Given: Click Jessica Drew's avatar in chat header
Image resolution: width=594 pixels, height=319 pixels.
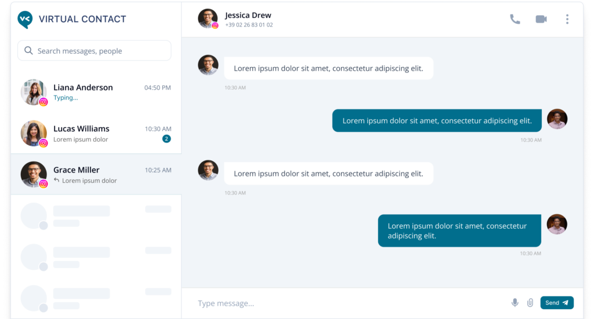Looking at the screenshot, I should click(x=208, y=19).
